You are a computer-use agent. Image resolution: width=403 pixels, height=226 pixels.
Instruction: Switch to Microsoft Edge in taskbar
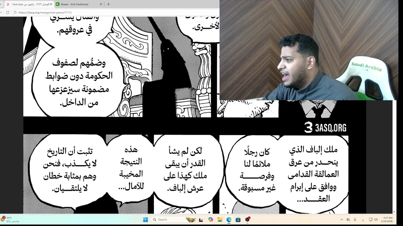229,219
